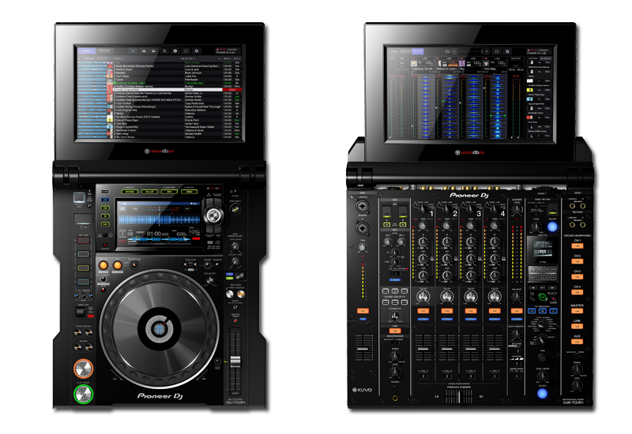Click the BALANCE knob on mixer
The height and width of the screenshot is (434, 632).
[x=517, y=297]
